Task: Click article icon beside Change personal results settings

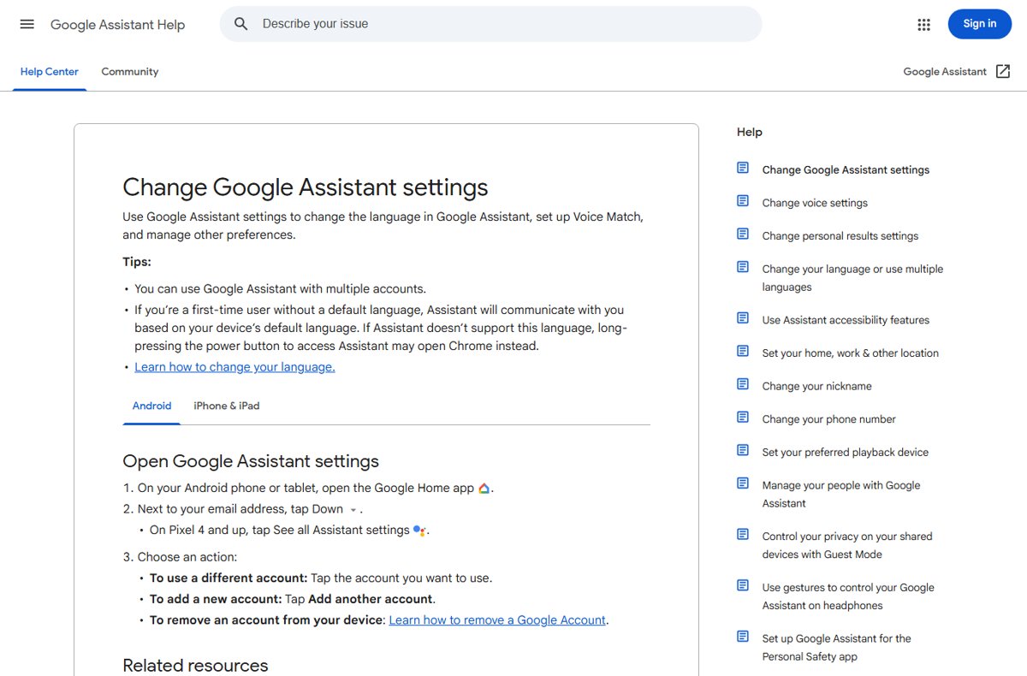Action: pyautogui.click(x=743, y=234)
